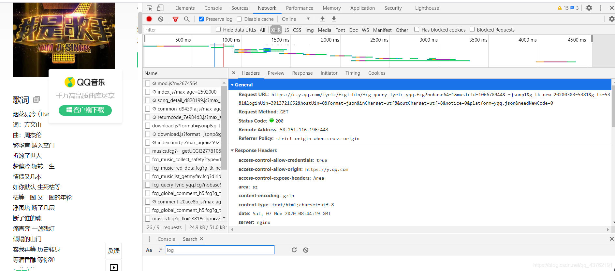Focus the search input containing 'log'

tap(220, 250)
